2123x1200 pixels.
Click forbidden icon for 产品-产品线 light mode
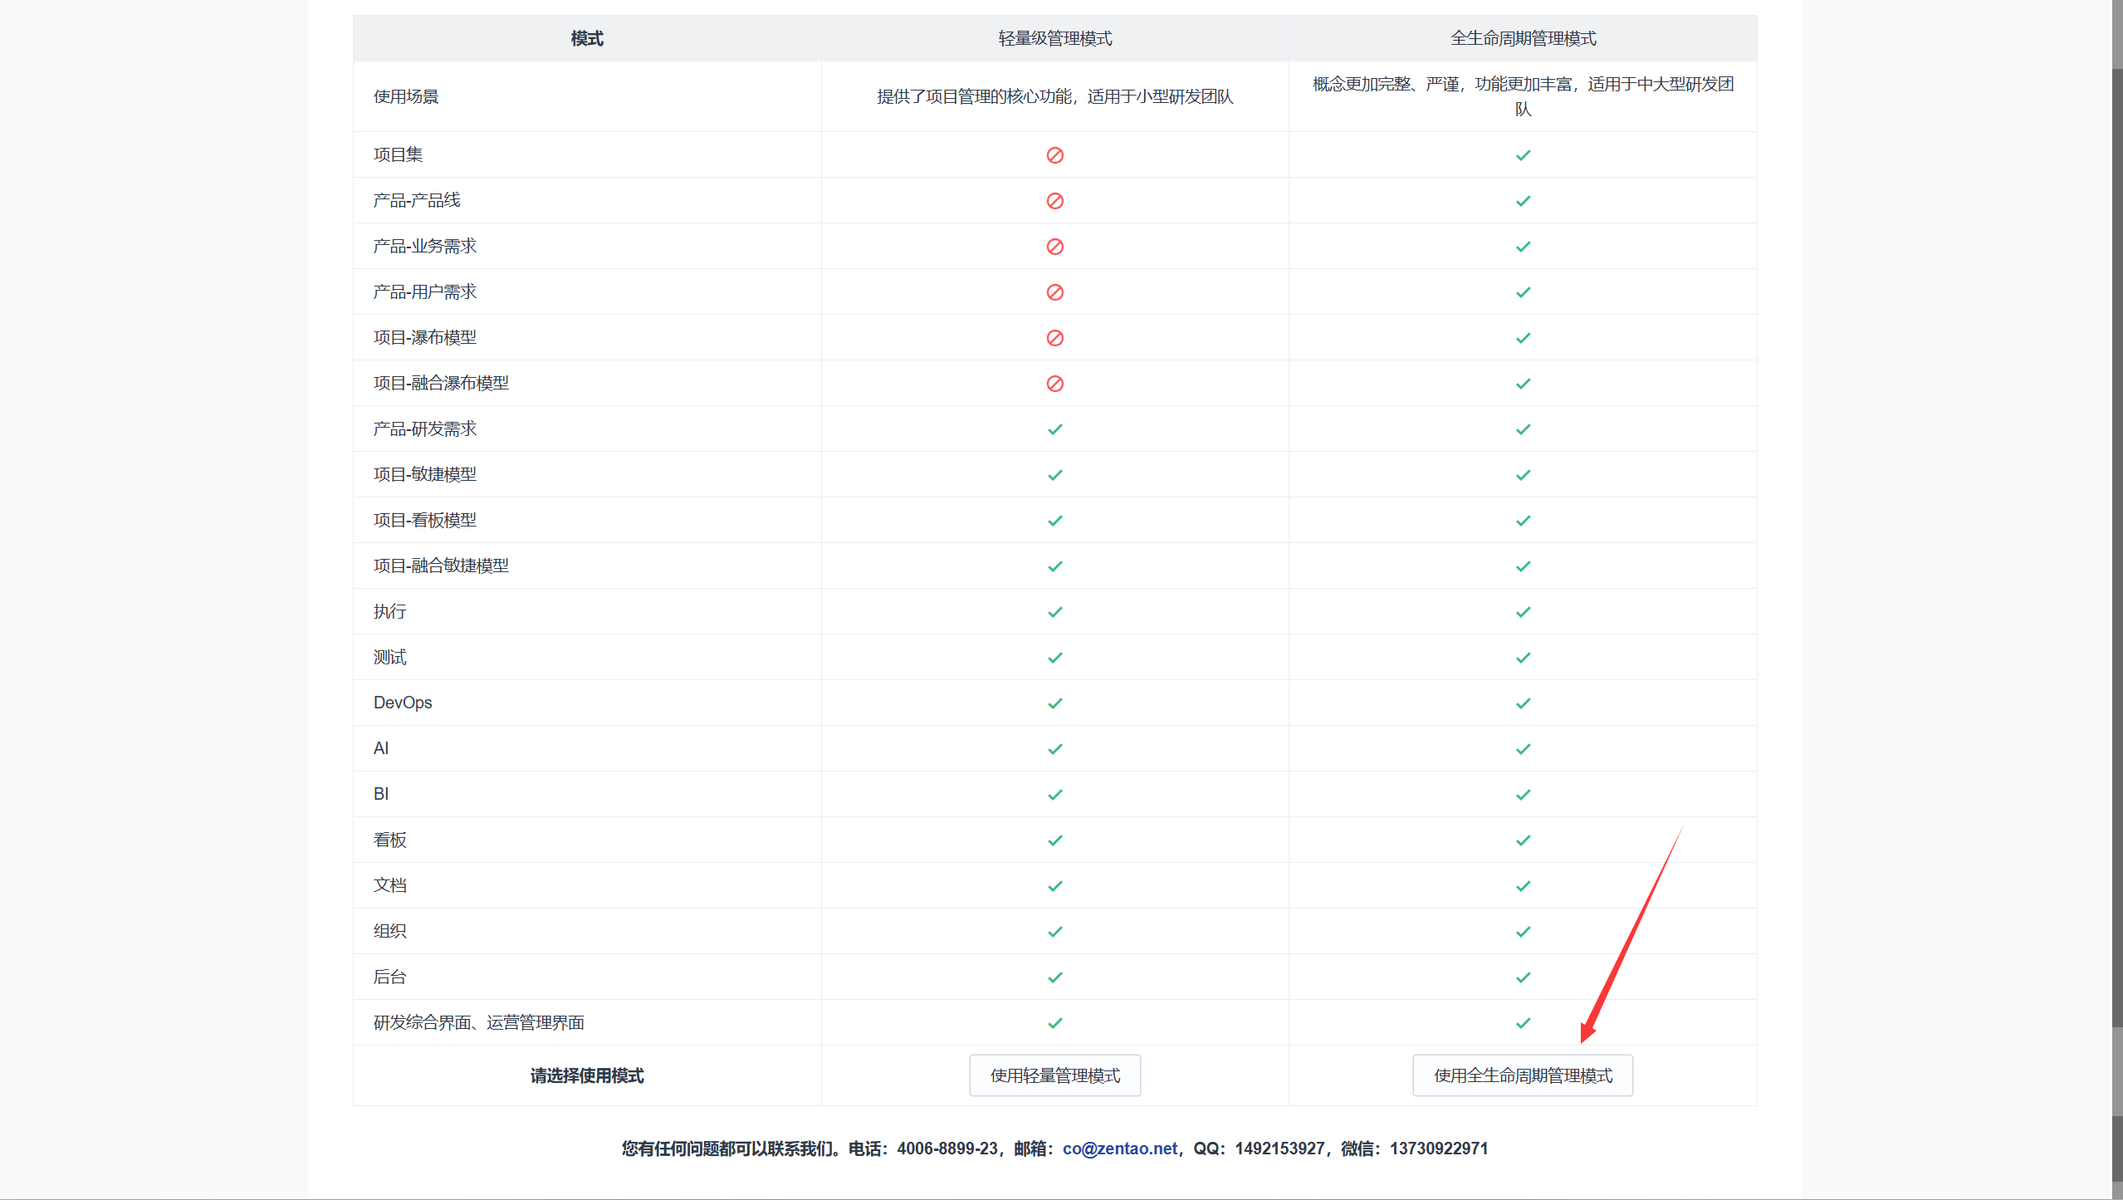1054,201
